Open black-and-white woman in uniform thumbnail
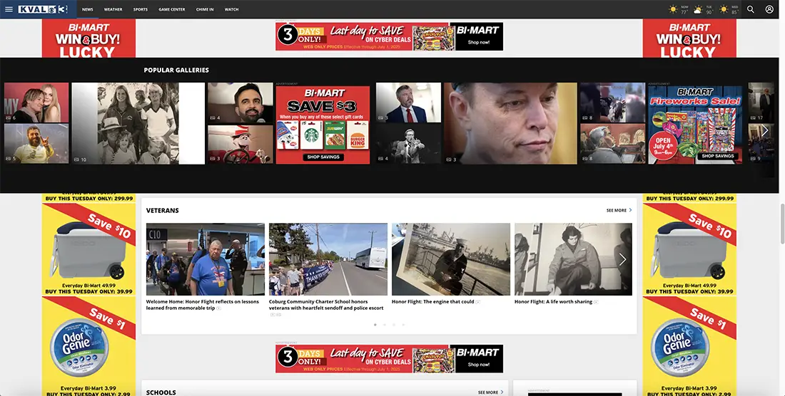The width and height of the screenshot is (785, 396). pyautogui.click(x=573, y=259)
